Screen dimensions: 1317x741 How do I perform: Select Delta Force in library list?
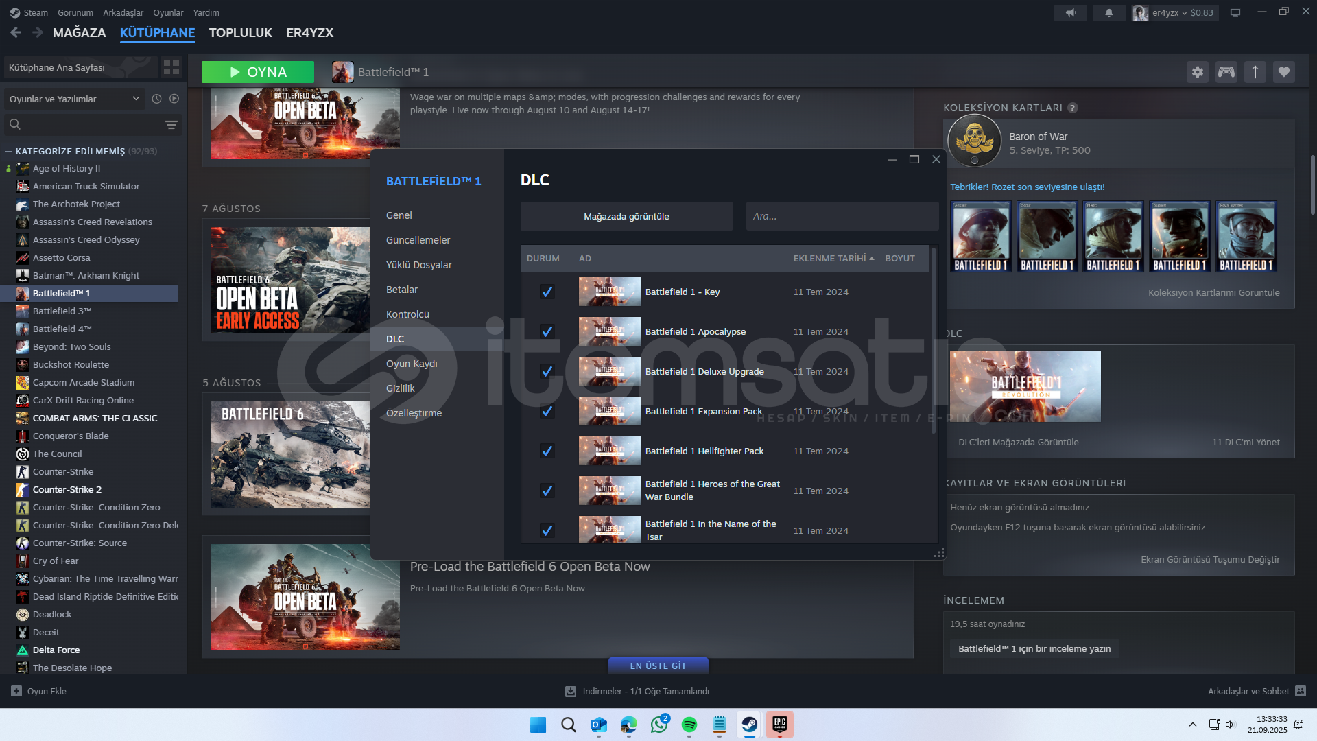[x=90, y=650]
